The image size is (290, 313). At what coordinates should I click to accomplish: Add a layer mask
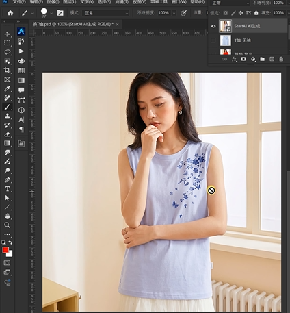click(x=243, y=59)
